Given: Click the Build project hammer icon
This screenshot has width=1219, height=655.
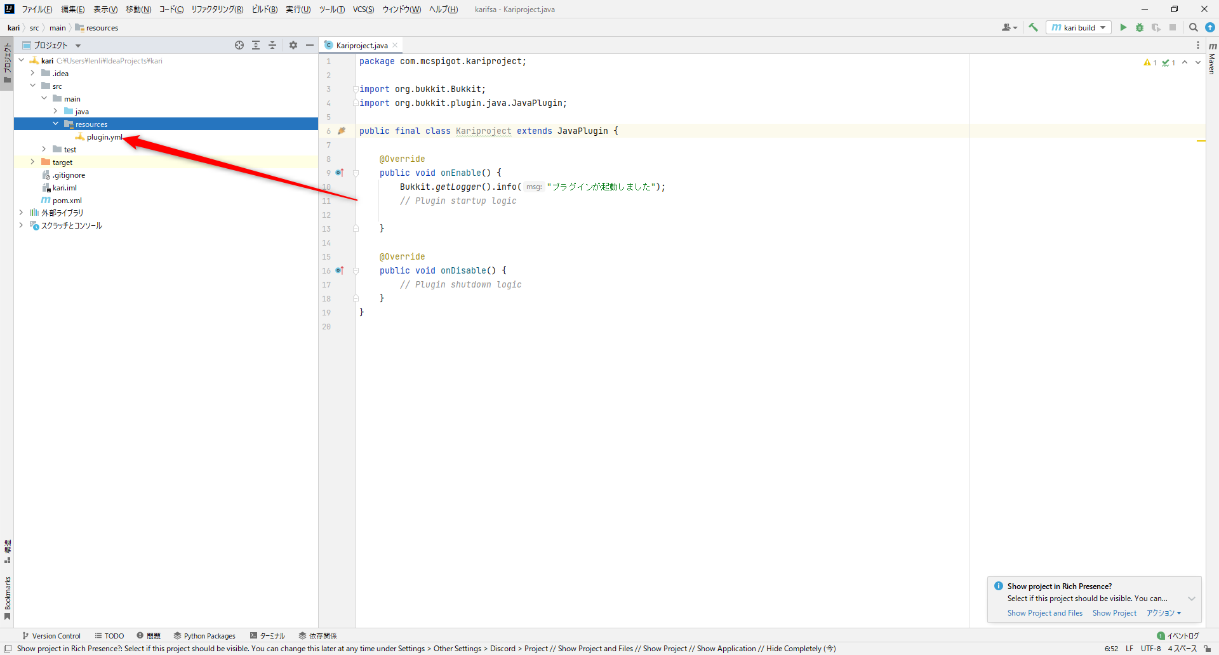Looking at the screenshot, I should (1033, 27).
